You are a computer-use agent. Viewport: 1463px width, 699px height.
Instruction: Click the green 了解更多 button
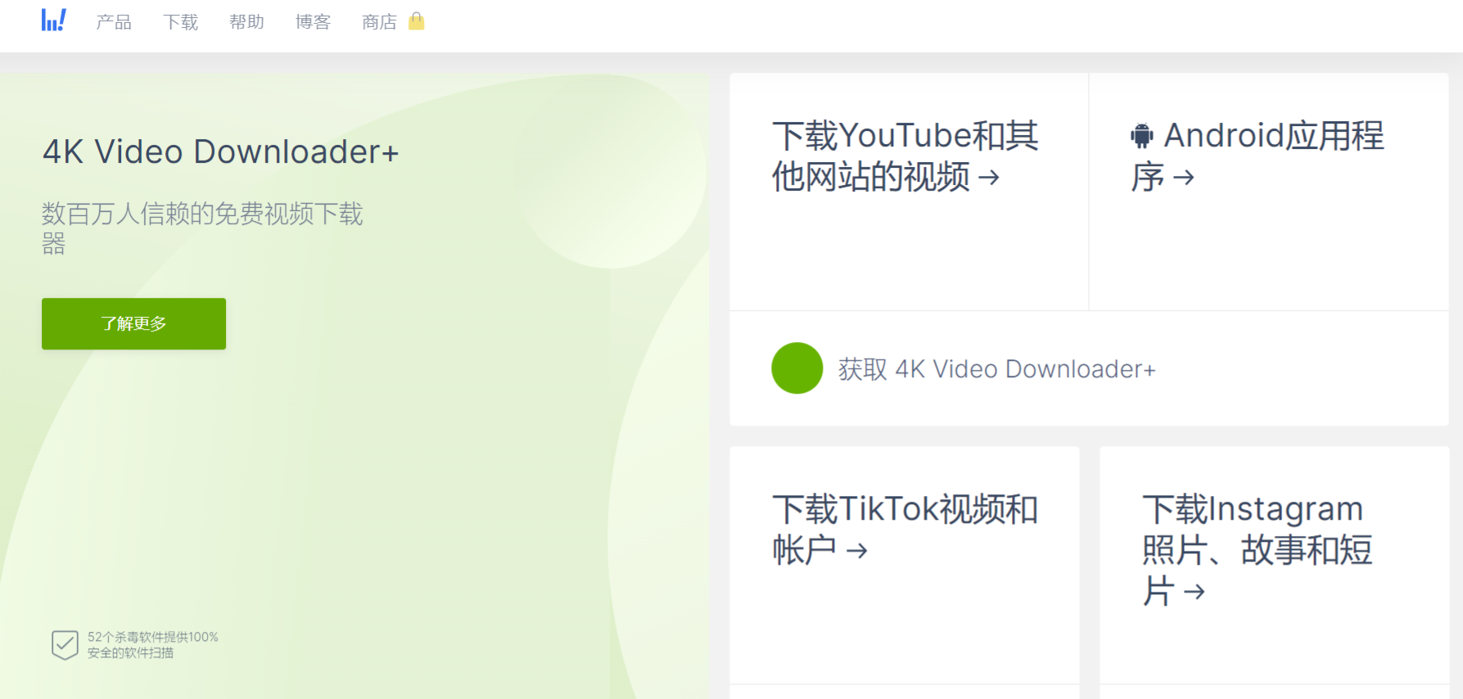133,323
